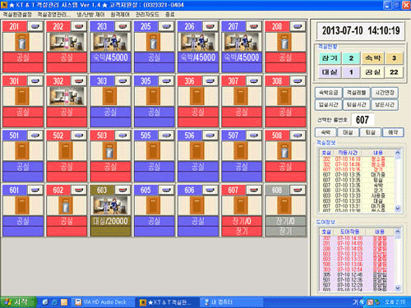Click the door icon in room 506
This screenshot has height=308, width=411.
(197, 150)
